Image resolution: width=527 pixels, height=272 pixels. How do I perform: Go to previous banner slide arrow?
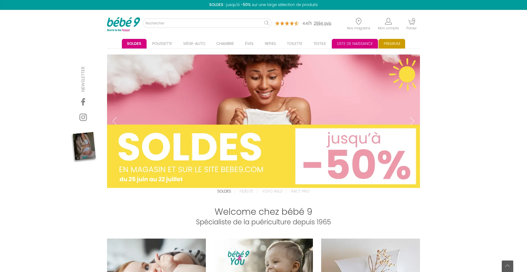click(115, 121)
